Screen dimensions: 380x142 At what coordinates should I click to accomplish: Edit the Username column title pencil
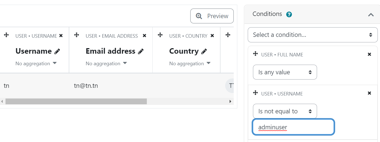tap(57, 51)
